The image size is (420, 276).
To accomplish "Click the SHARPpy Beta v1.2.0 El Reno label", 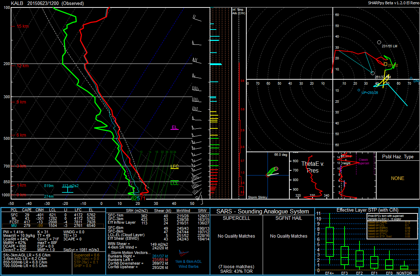I will click(x=393, y=3).
